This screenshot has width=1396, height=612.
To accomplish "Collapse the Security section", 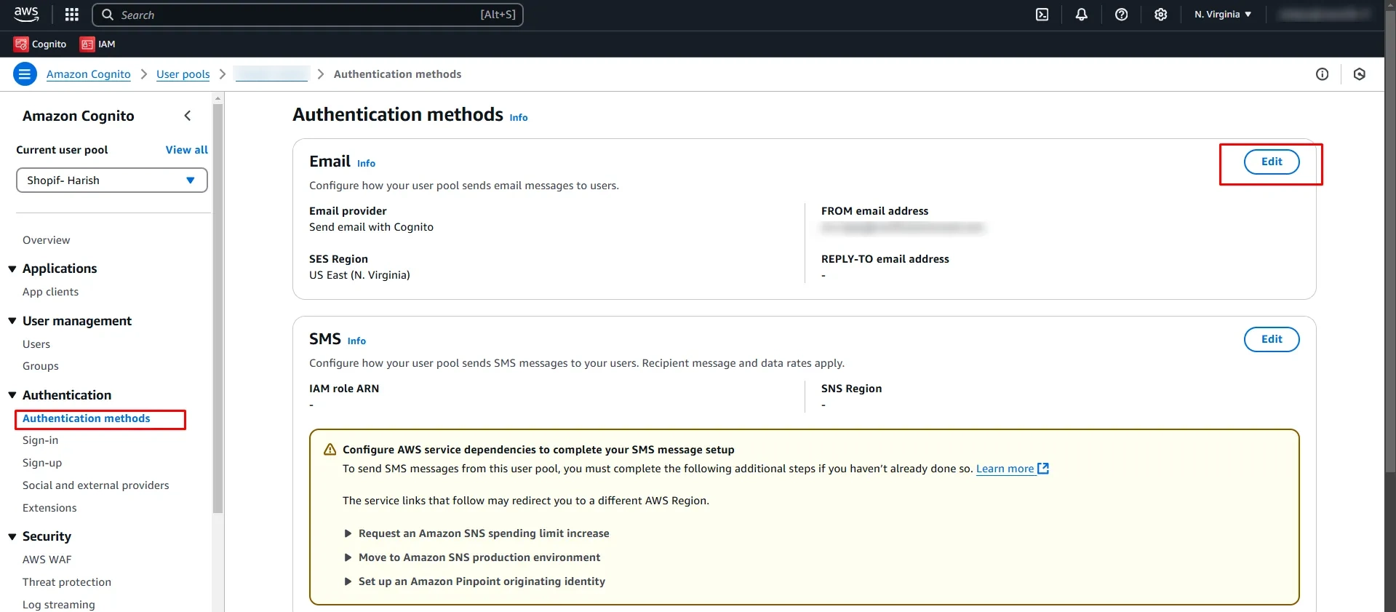I will (12, 537).
